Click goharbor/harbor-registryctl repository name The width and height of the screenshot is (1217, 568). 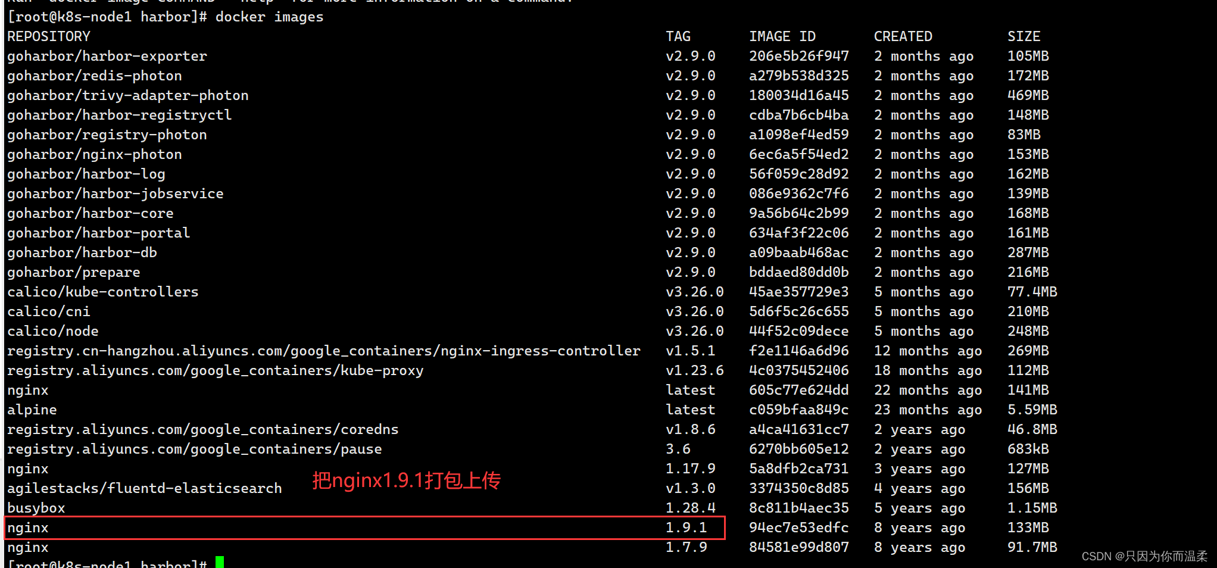(120, 116)
